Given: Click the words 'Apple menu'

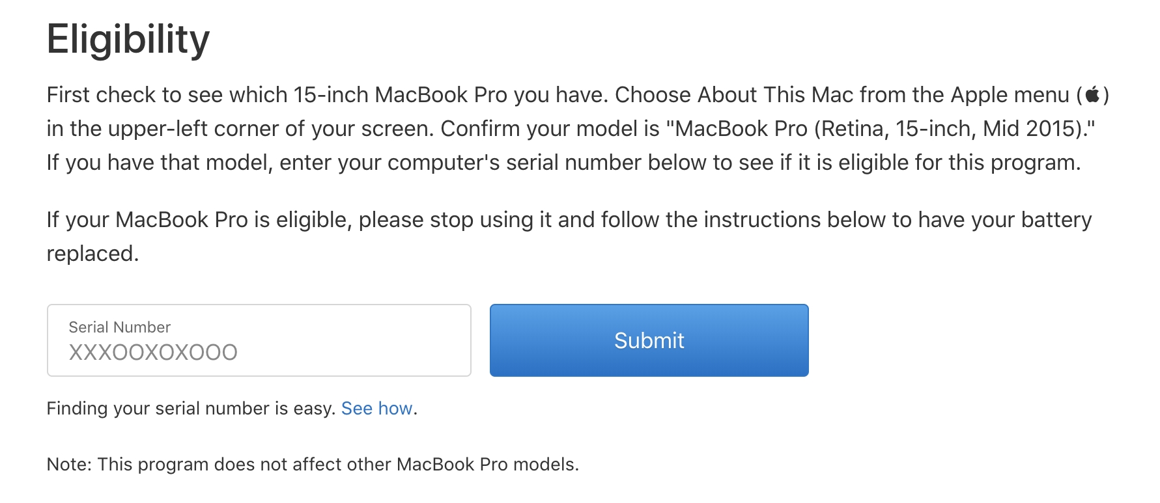Looking at the screenshot, I should point(1010,95).
